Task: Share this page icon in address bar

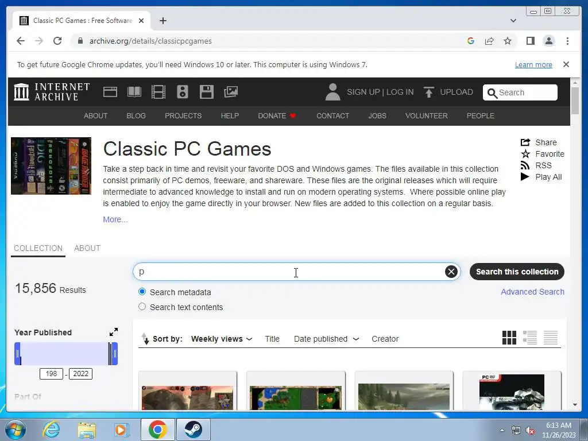Action: (x=489, y=41)
